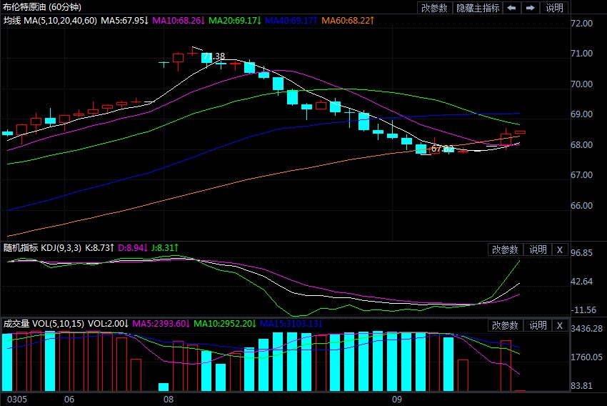Hide the main indicator (隐藏主指标)

pyautogui.click(x=478, y=8)
